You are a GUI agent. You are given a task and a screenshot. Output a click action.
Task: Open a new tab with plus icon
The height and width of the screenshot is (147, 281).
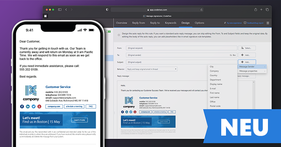point(261,9)
